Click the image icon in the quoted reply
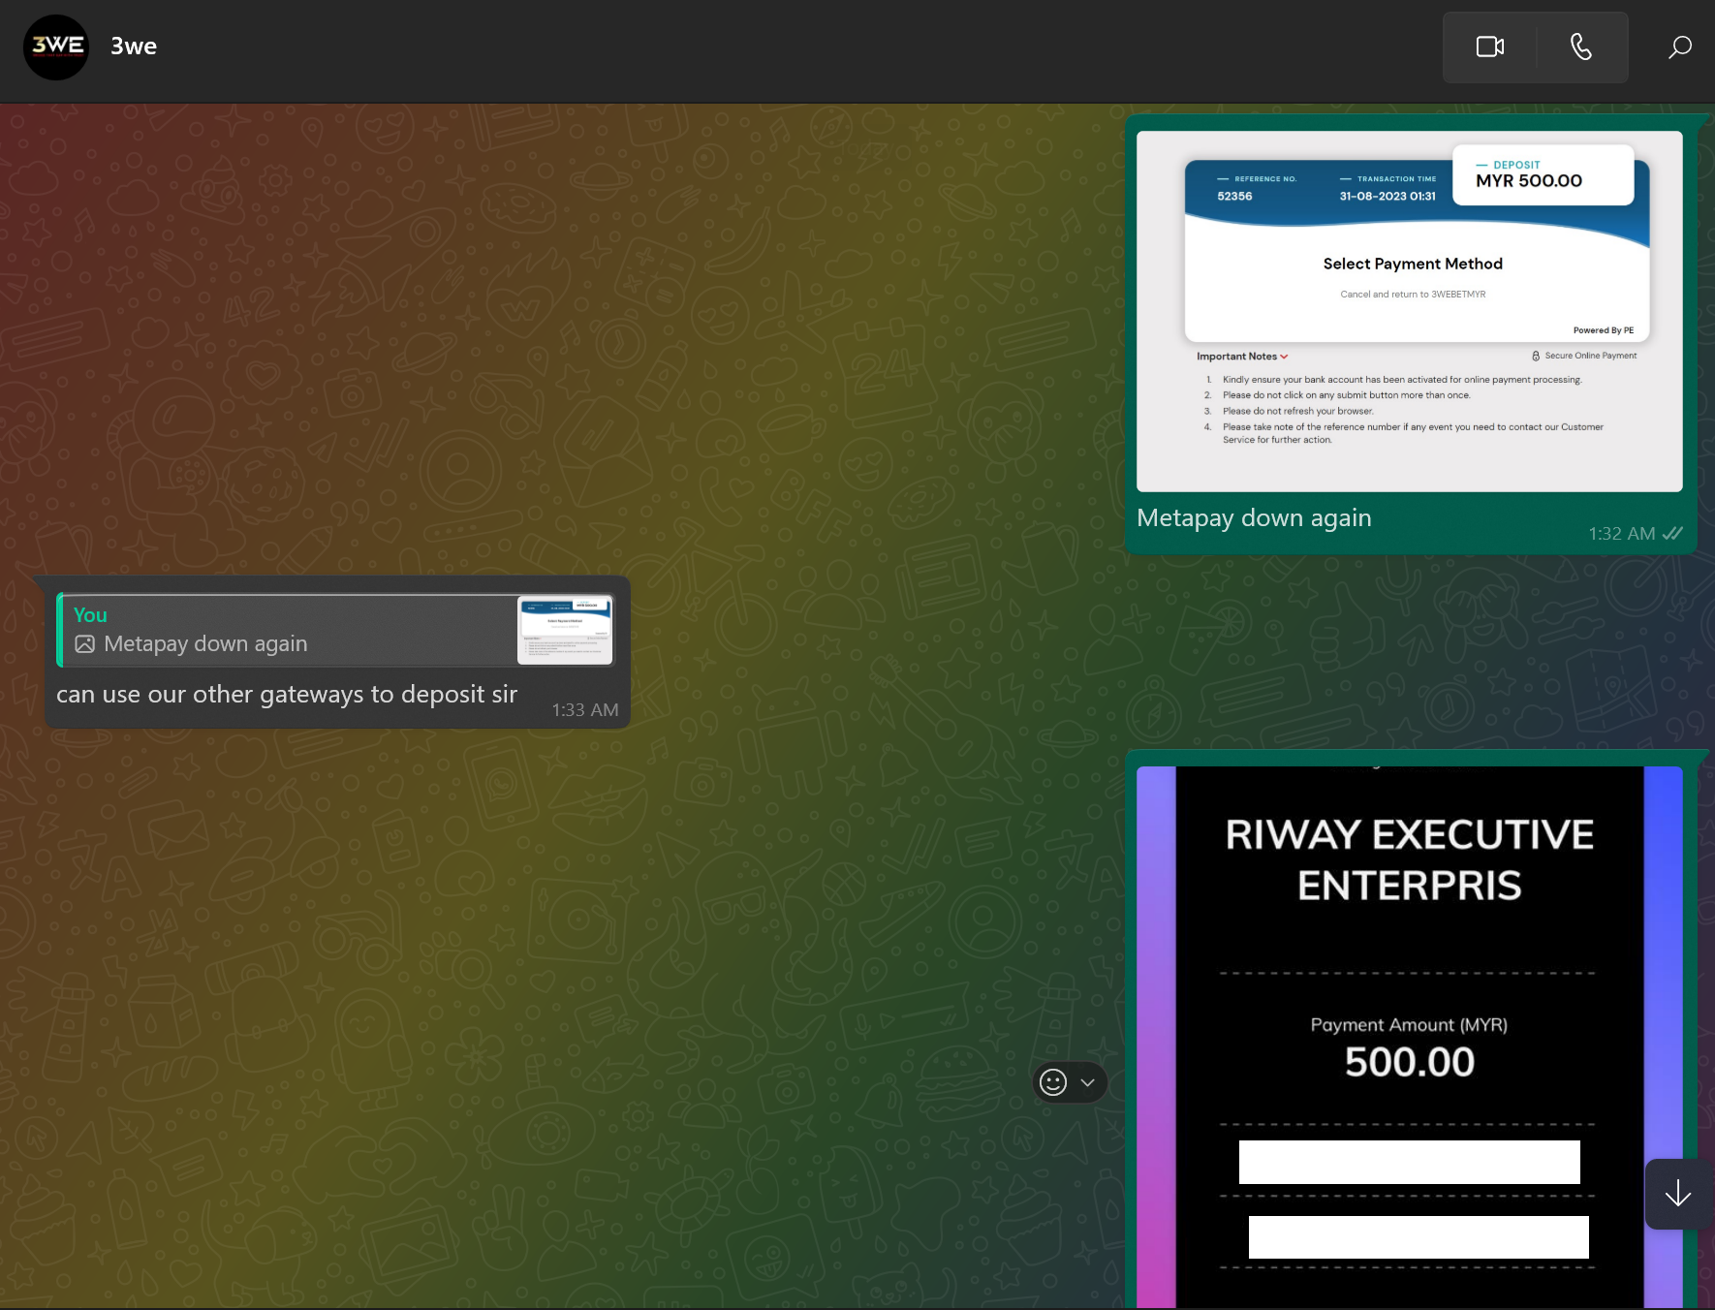 (85, 644)
